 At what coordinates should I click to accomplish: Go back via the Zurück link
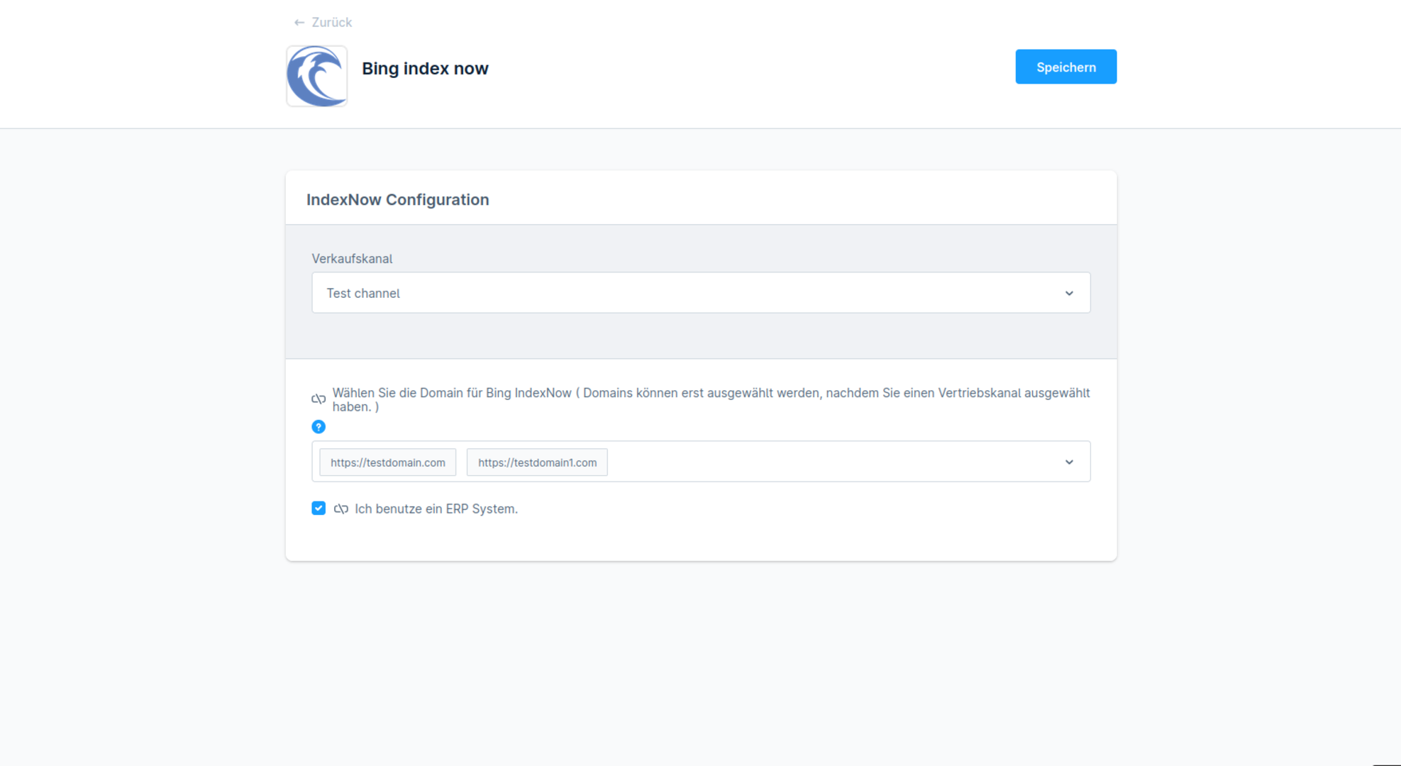coord(331,23)
